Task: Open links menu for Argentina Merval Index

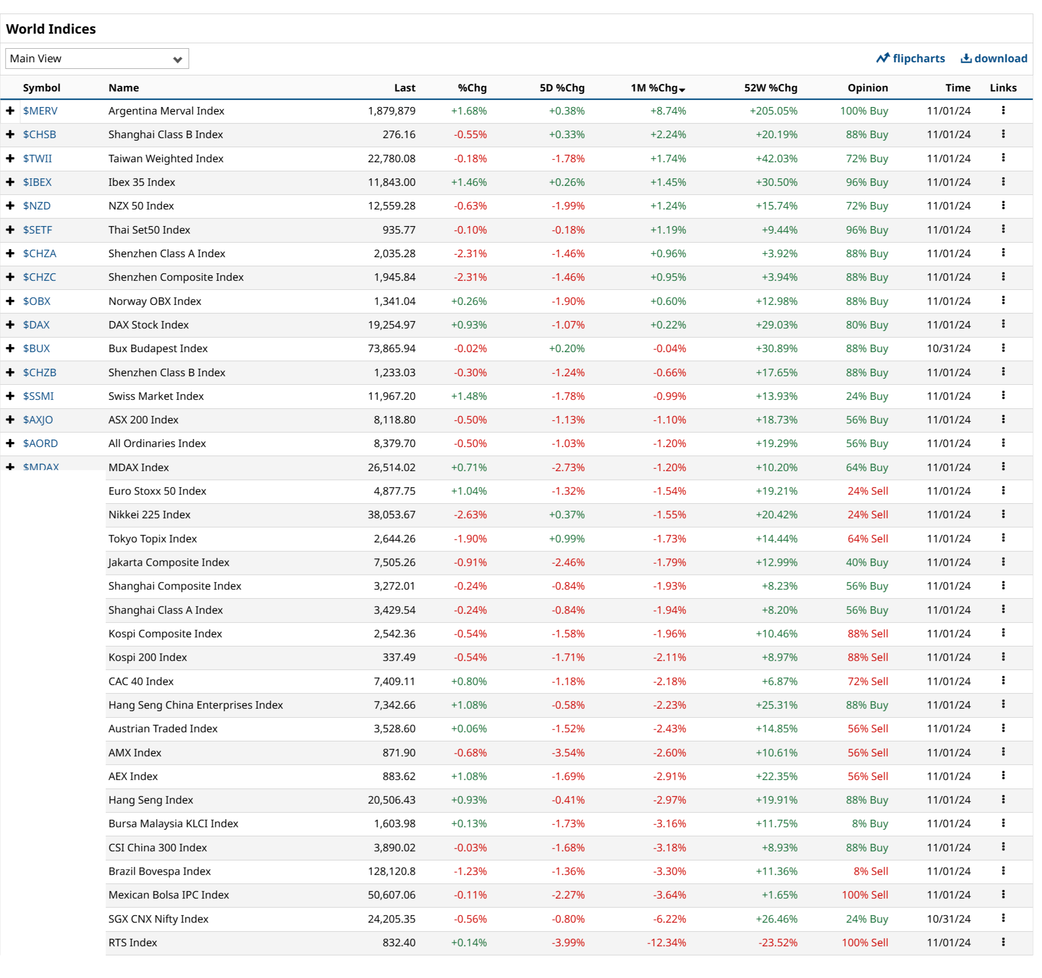Action: tap(1003, 110)
